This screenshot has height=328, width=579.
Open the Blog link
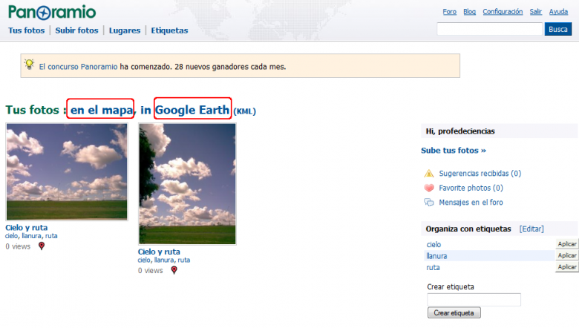(x=469, y=11)
